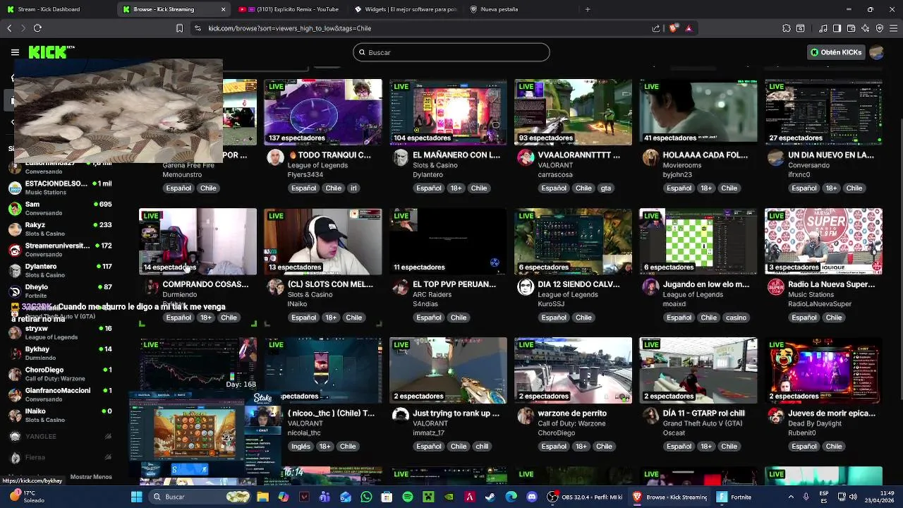Open the OBS 32.0.4 taskbar window
903x508 pixels.
click(587, 497)
